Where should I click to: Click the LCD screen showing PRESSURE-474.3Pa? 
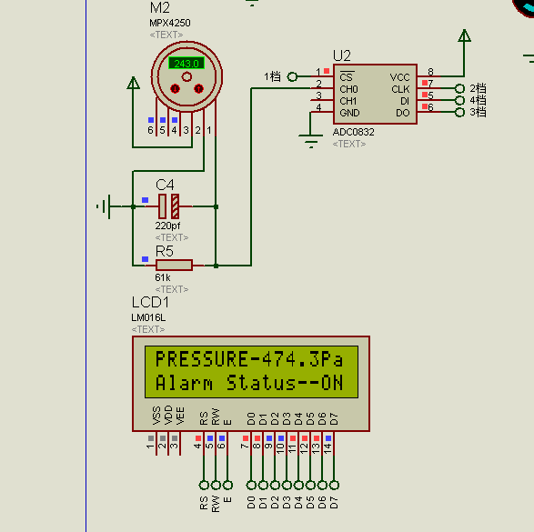[x=251, y=372]
